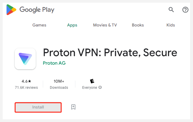Open the Books tab
This screenshot has width=193, height=122.
pos(138,25)
